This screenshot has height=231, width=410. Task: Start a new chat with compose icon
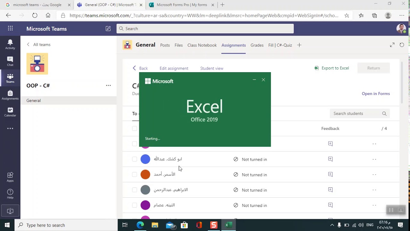108,29
